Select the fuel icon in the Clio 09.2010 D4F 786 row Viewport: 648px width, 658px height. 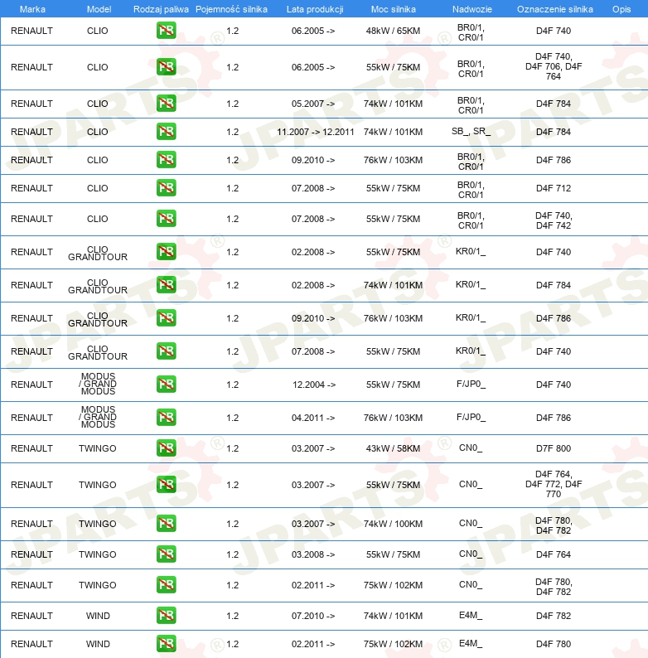point(167,159)
